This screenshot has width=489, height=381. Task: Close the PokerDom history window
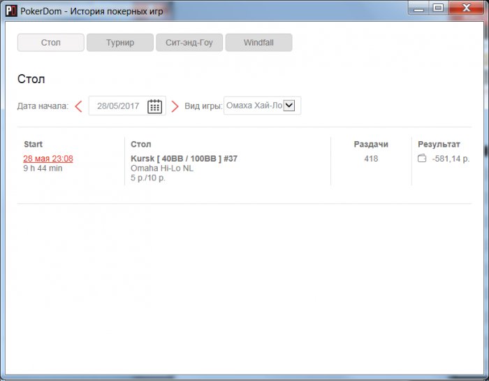coord(466,8)
